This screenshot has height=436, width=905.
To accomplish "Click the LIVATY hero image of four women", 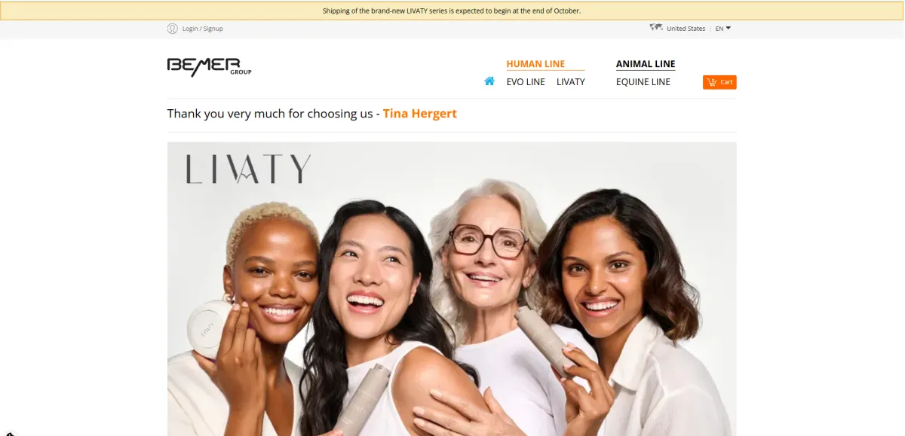I will 452,289.
